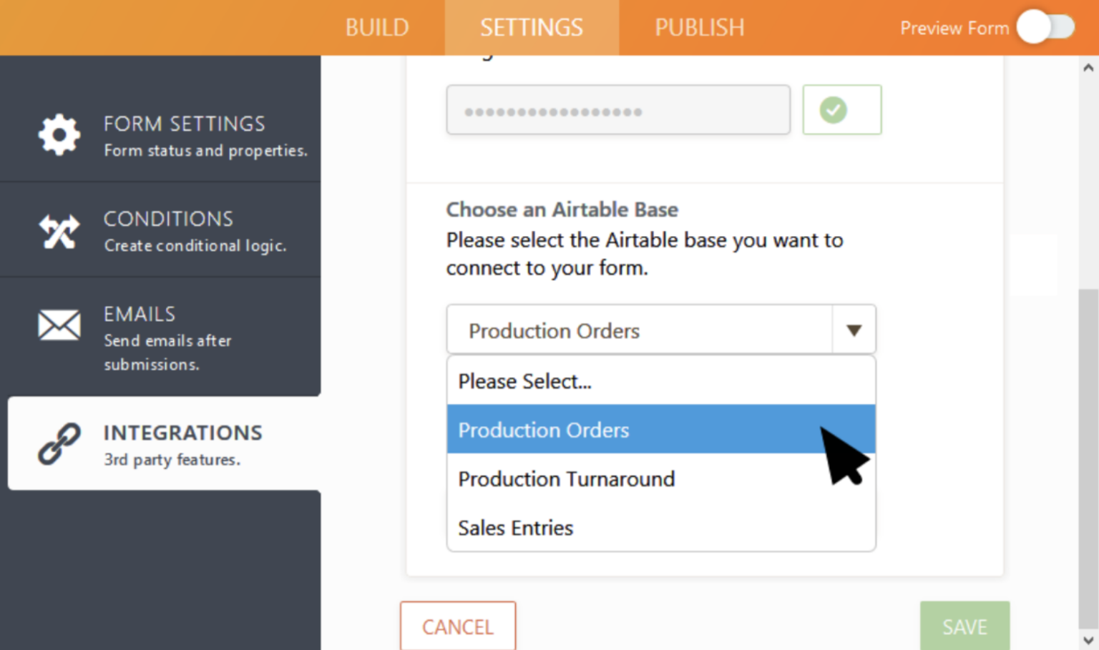
Task: Click the Airtable base dropdown arrow icon
Action: tap(854, 330)
